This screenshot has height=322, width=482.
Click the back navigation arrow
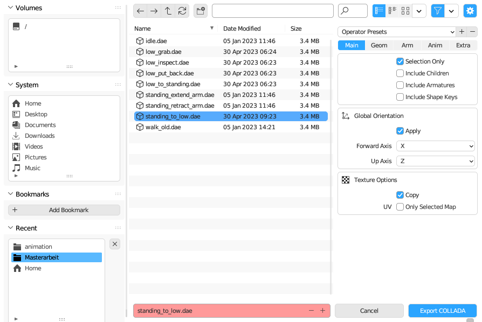tap(140, 11)
